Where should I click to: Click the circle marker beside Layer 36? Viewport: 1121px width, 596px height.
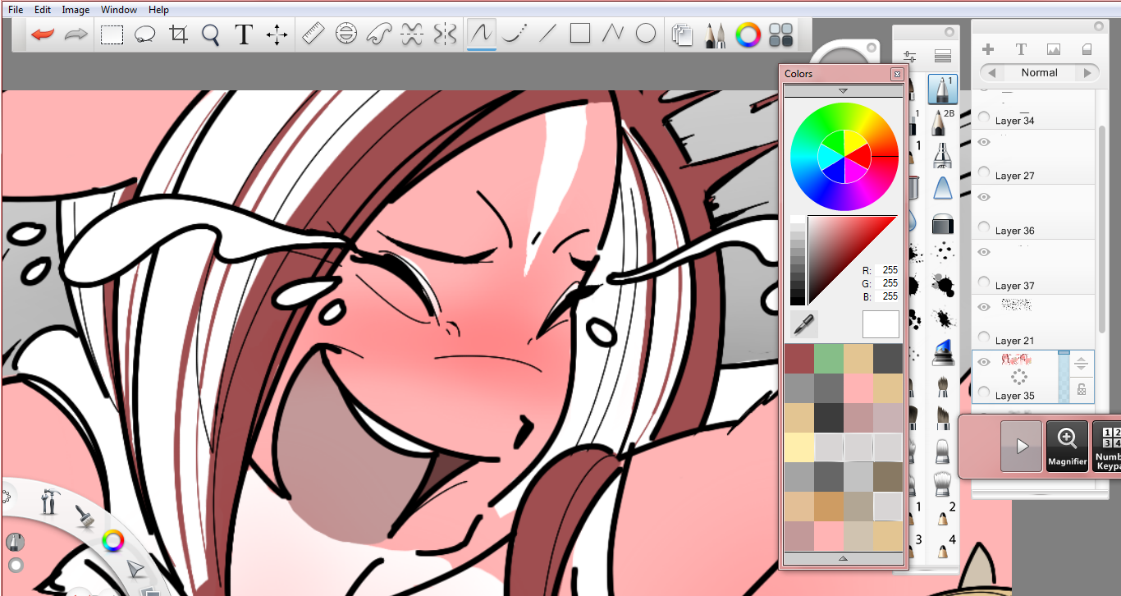point(984,227)
